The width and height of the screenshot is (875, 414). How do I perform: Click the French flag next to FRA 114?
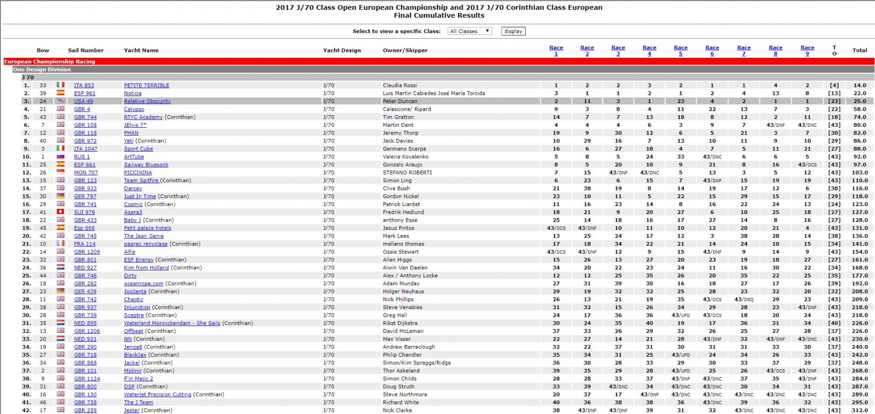click(60, 243)
